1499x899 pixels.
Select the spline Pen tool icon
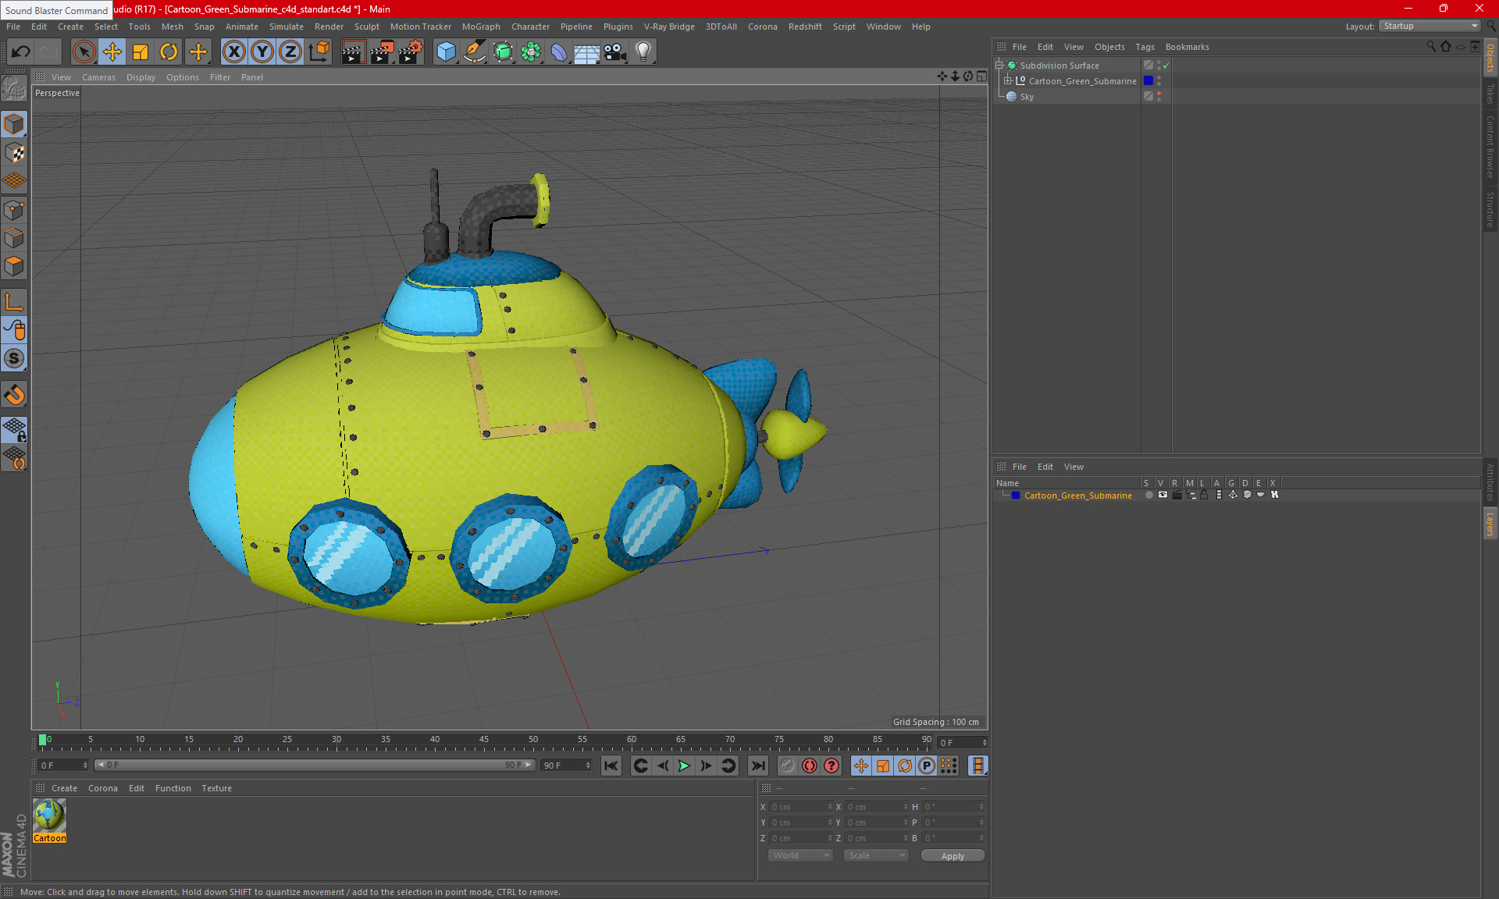475,52
